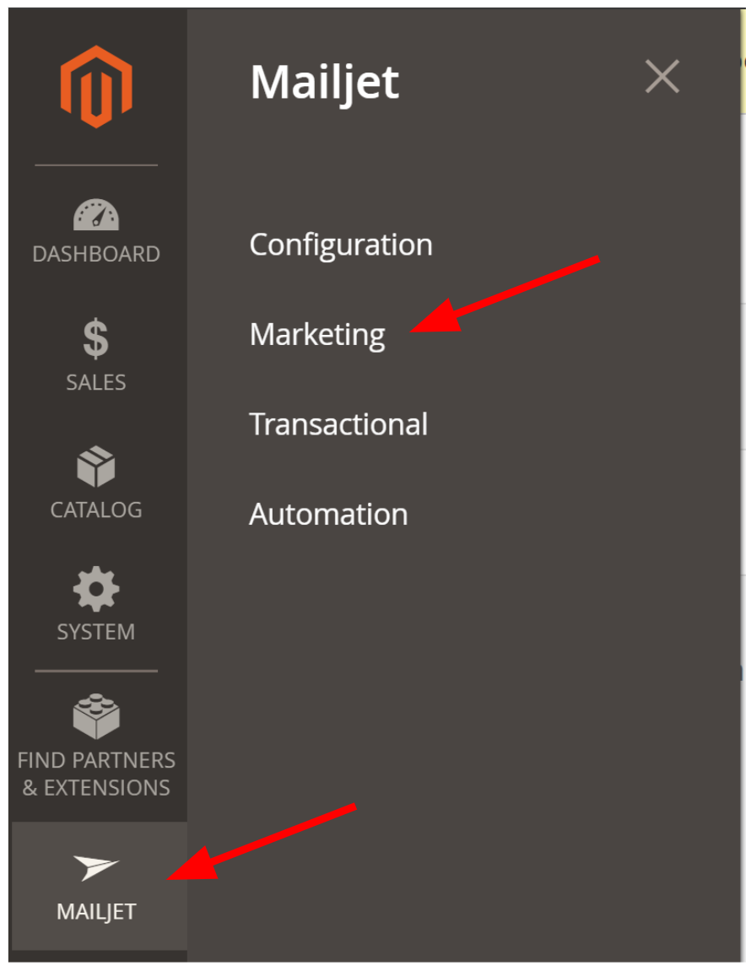Select the CATALOG label in the sidebar
Screen dimensions: 751x971
coord(96,510)
